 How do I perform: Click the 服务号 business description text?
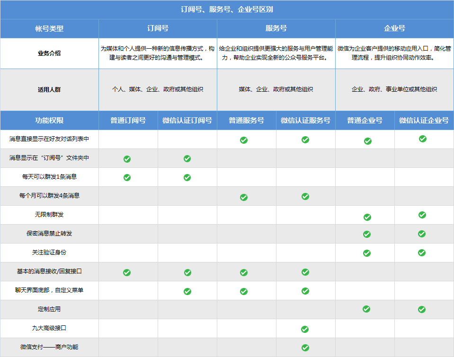pyautogui.click(x=276, y=53)
